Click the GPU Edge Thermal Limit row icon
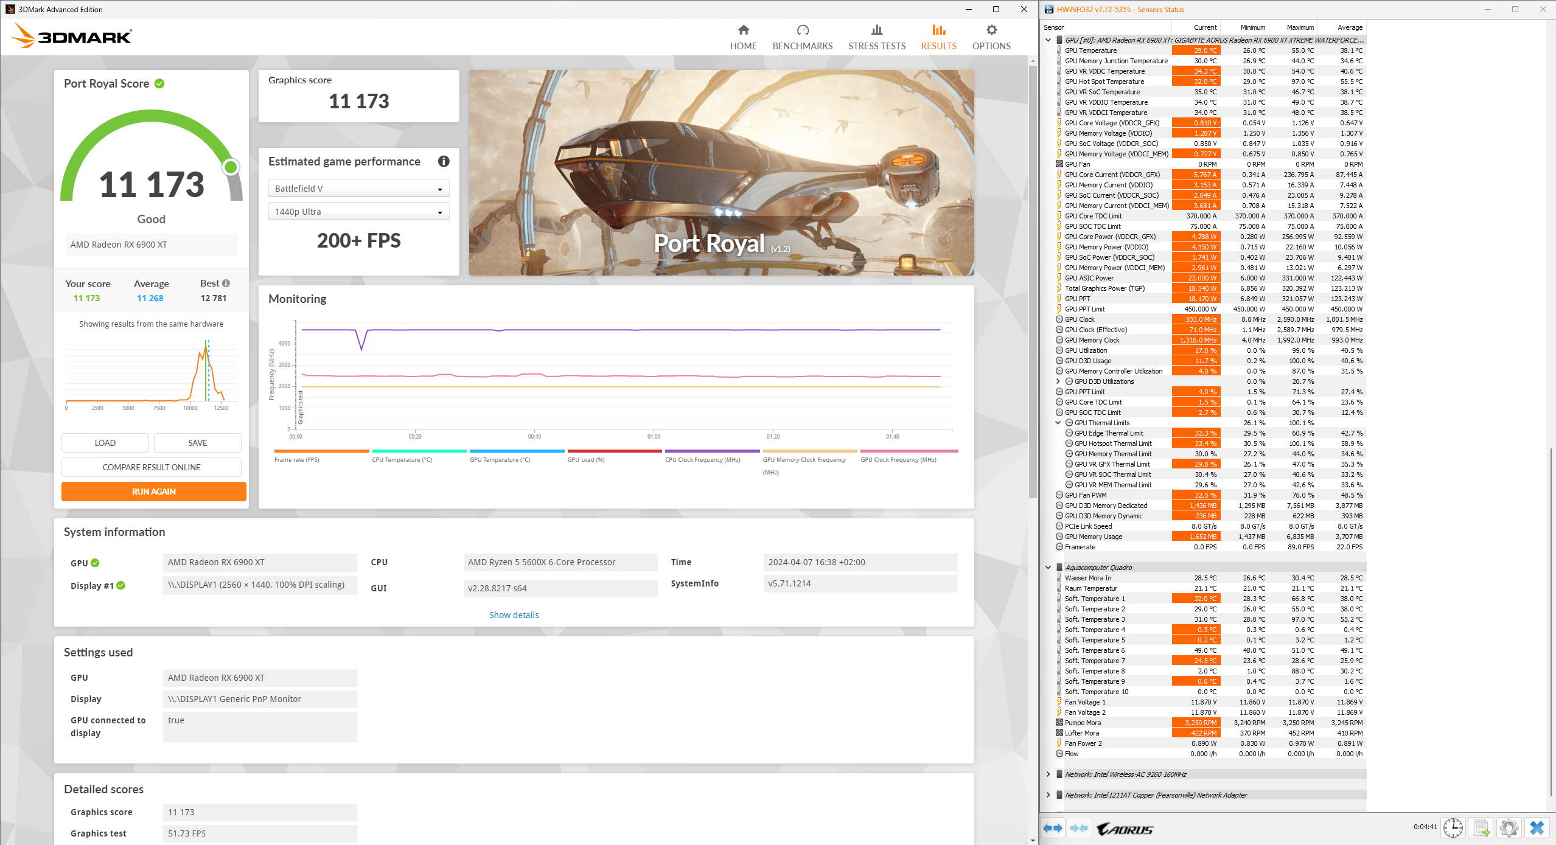This screenshot has height=845, width=1556. (1069, 433)
